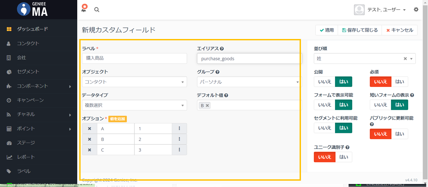Open コンタクト in the sidebar
The image size is (428, 187).
tap(28, 43)
